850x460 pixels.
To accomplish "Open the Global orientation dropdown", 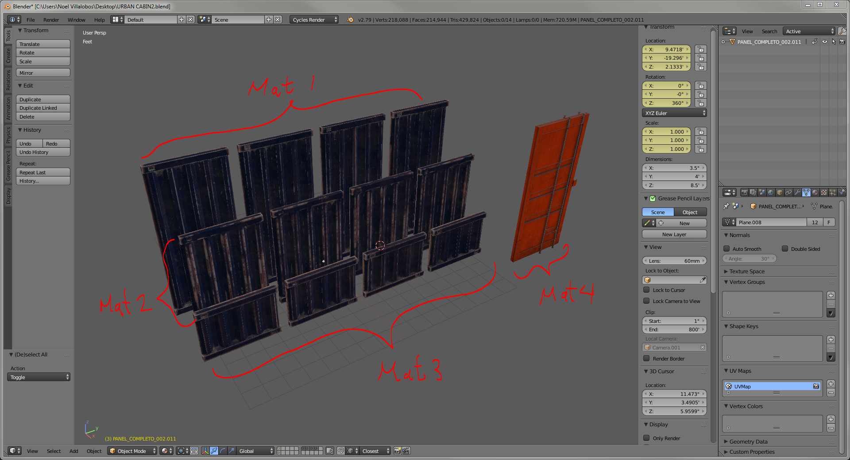I will (x=255, y=451).
